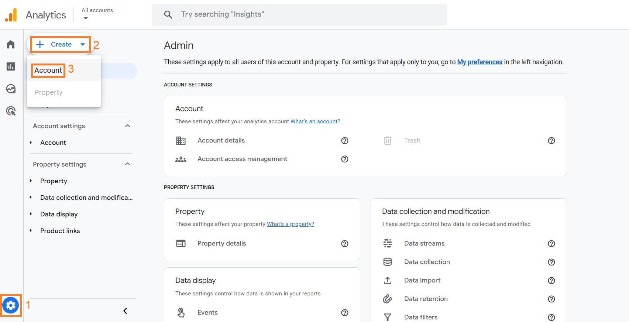
Task: Expand the Product links tree item
Action: [31, 230]
